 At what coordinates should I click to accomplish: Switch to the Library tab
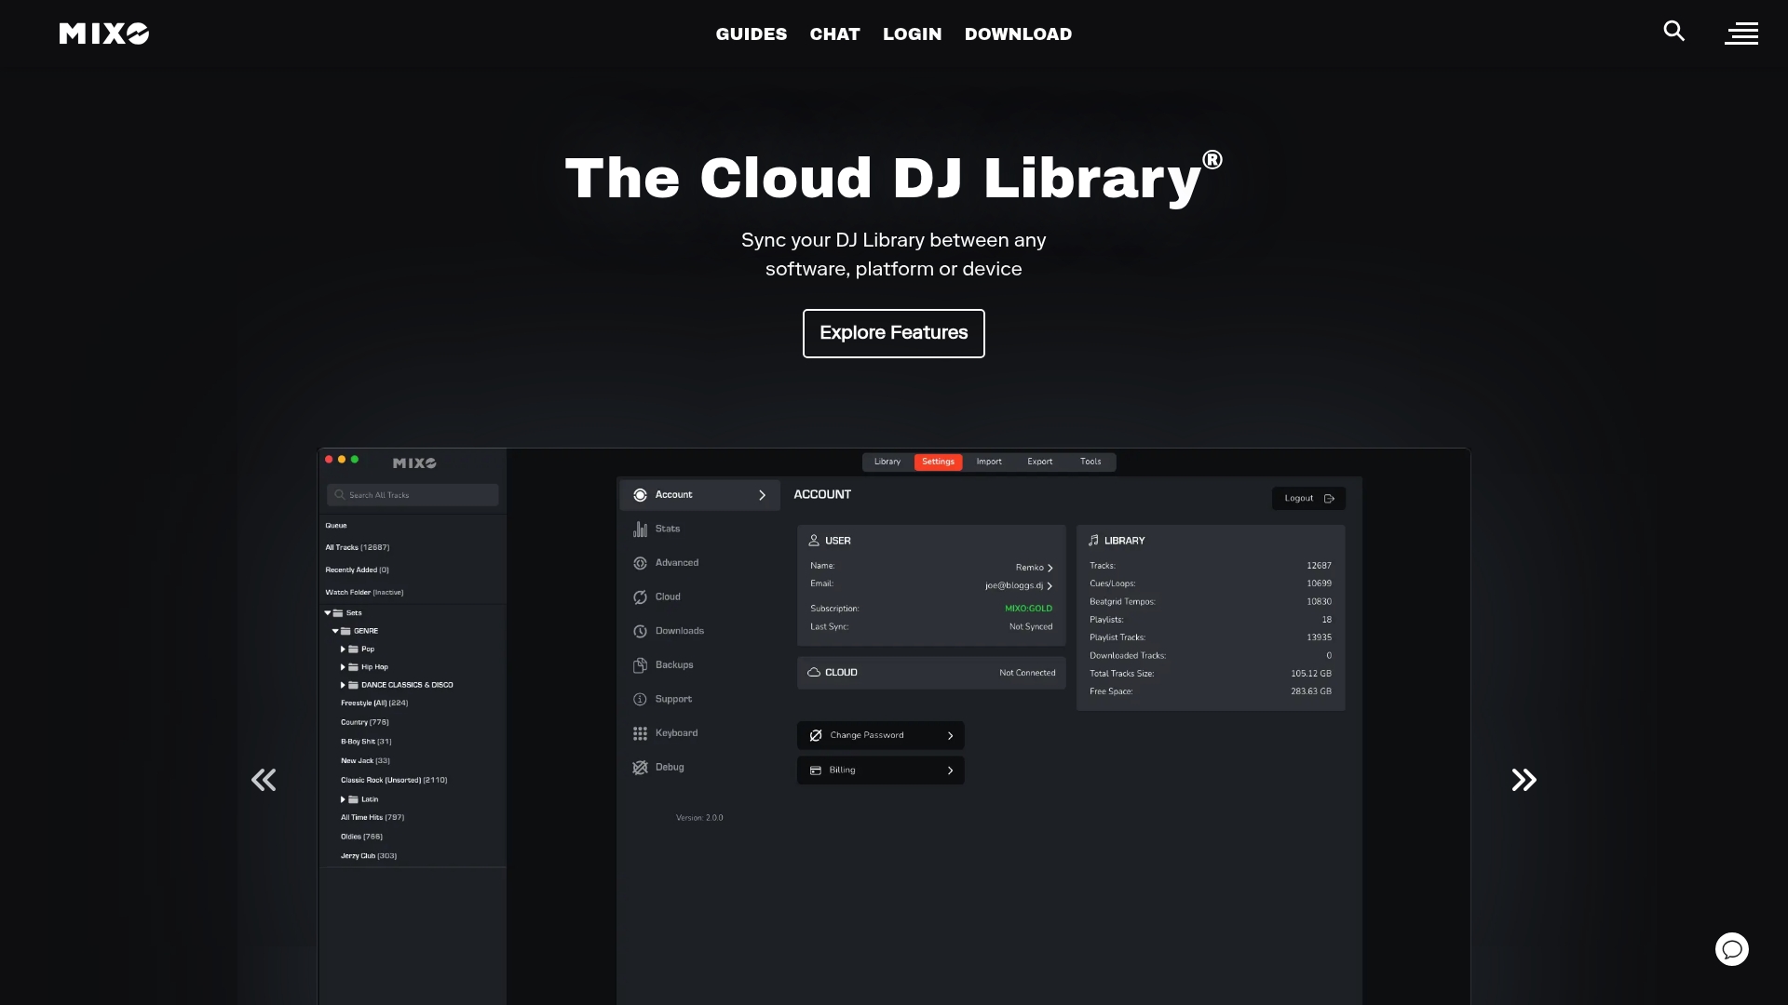[x=887, y=462]
